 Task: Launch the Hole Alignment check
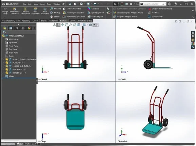click(x=35, y=11)
